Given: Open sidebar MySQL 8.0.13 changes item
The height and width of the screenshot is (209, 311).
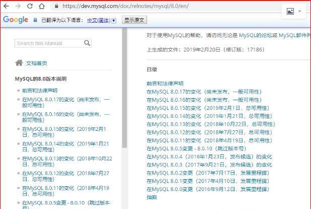Looking at the screenshot, I should (x=67, y=161).
